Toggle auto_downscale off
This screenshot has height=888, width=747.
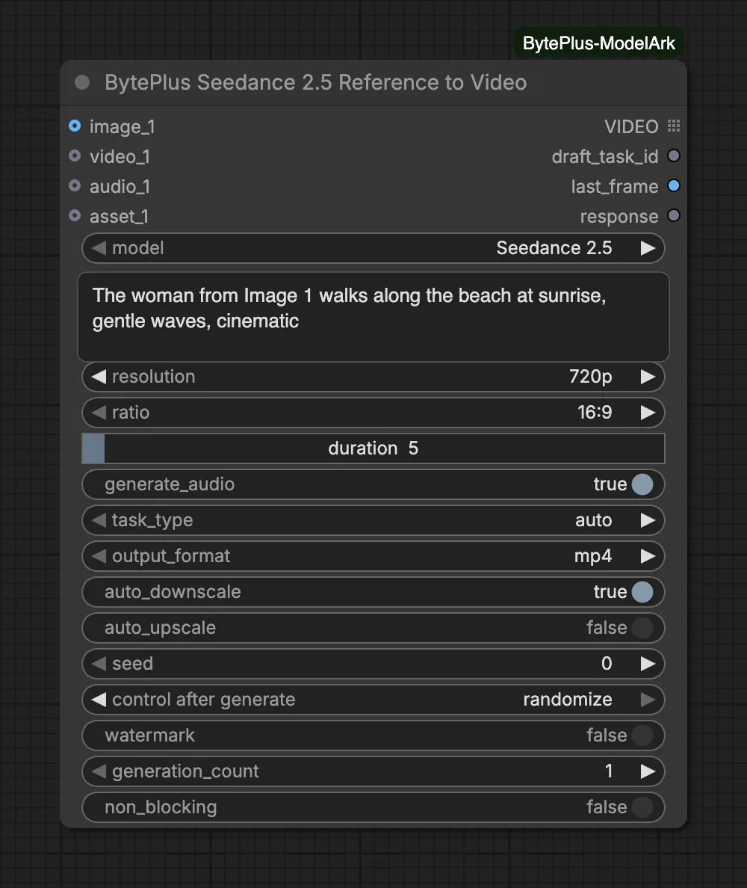(x=642, y=592)
